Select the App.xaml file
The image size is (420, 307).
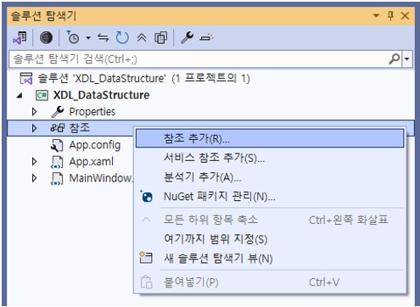tap(92, 162)
